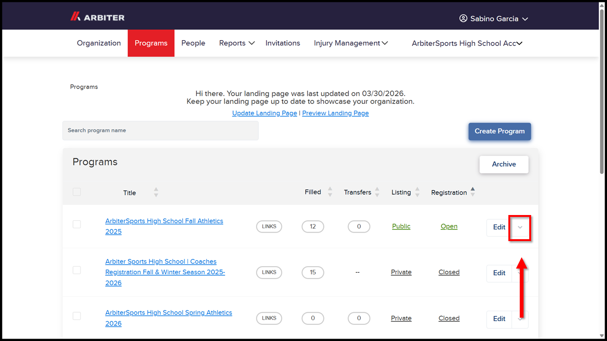607x341 pixels.
Task: Sort by the Registration column arrows
Action: (x=472, y=192)
